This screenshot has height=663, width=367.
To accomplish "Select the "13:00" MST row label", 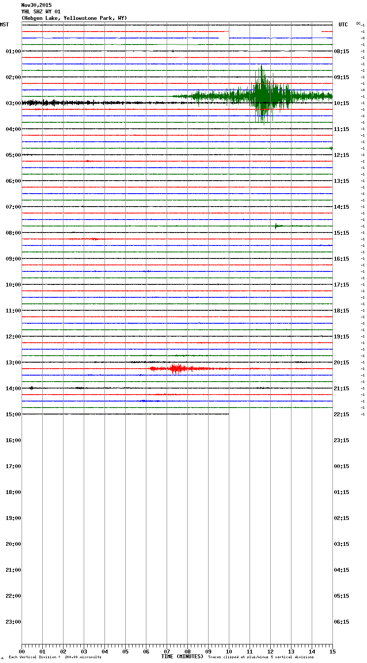I will tap(13, 363).
